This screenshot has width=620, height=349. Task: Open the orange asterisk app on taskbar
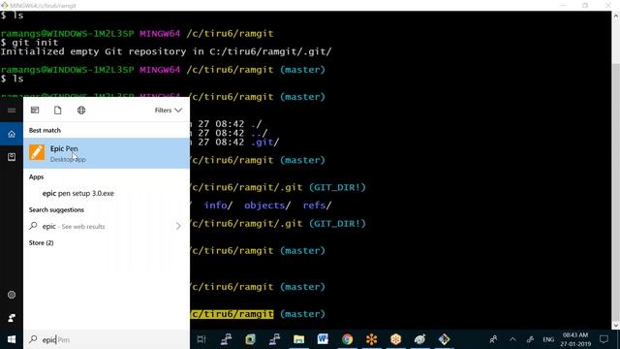click(x=372, y=339)
